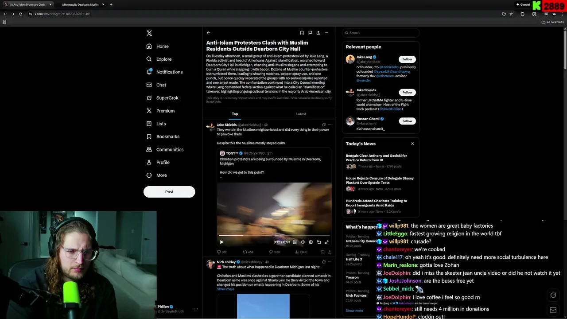This screenshot has width=567, height=319.
Task: Reload the page in browser
Action: click(20, 14)
